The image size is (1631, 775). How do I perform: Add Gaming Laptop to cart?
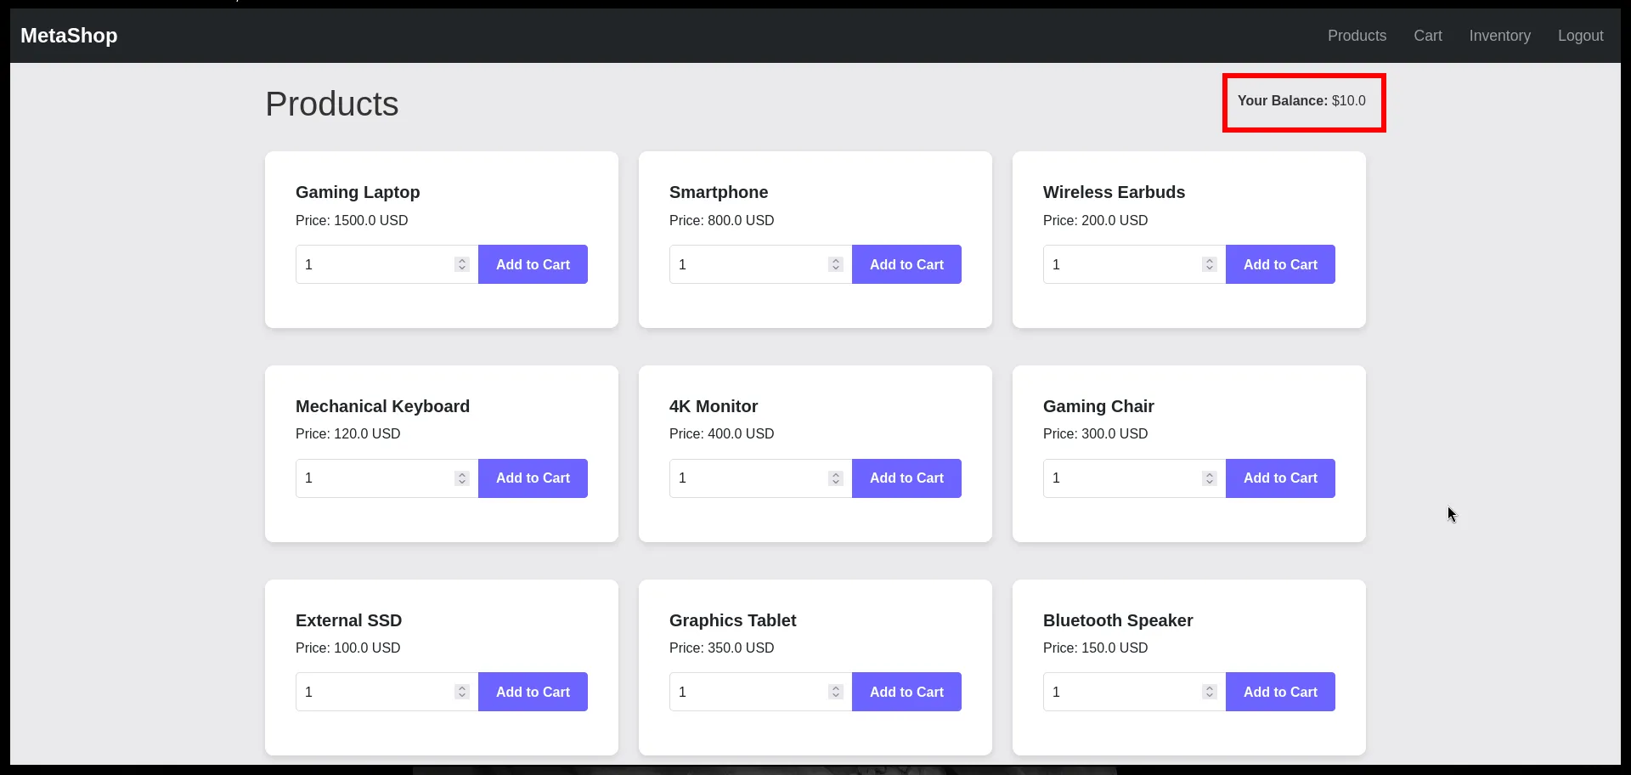pyautogui.click(x=533, y=264)
